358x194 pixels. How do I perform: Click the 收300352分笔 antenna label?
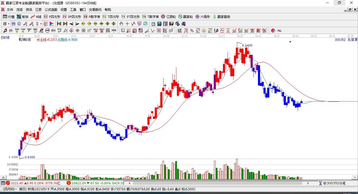[332, 183]
